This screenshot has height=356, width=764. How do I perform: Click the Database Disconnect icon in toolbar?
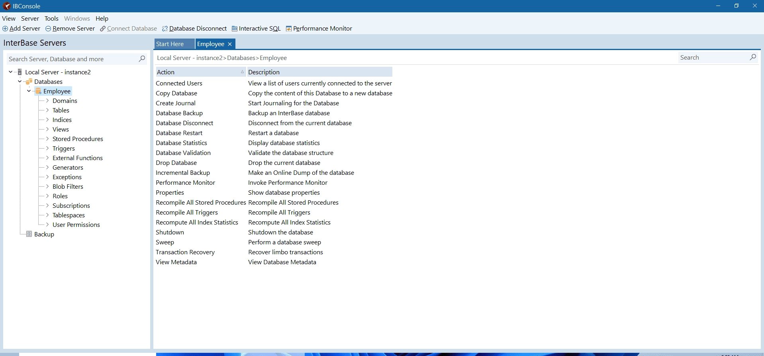pyautogui.click(x=165, y=29)
